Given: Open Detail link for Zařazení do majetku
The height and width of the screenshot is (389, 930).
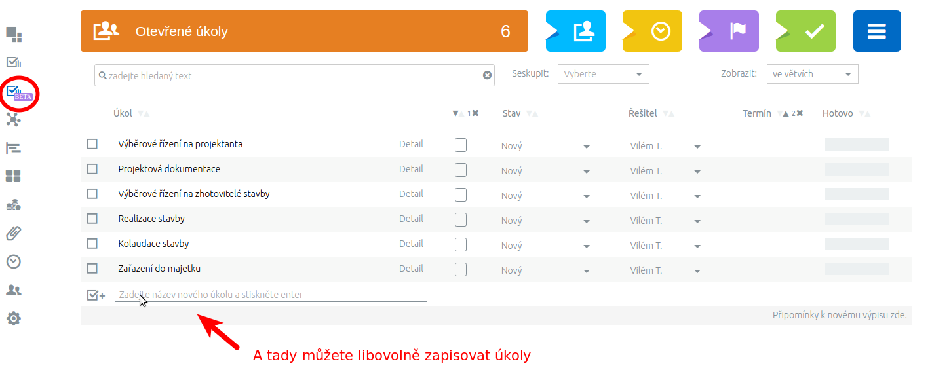Looking at the screenshot, I should (x=411, y=269).
